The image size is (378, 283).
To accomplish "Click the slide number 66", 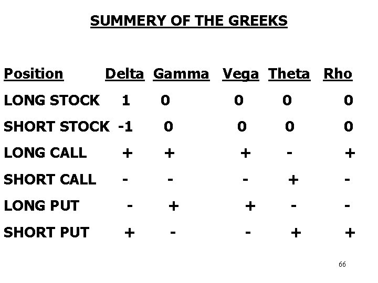I will point(342,265).
